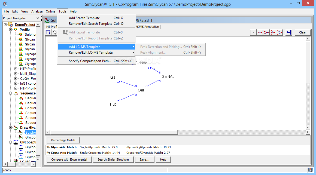Switch to the MS Profi tab

click(51, 27)
